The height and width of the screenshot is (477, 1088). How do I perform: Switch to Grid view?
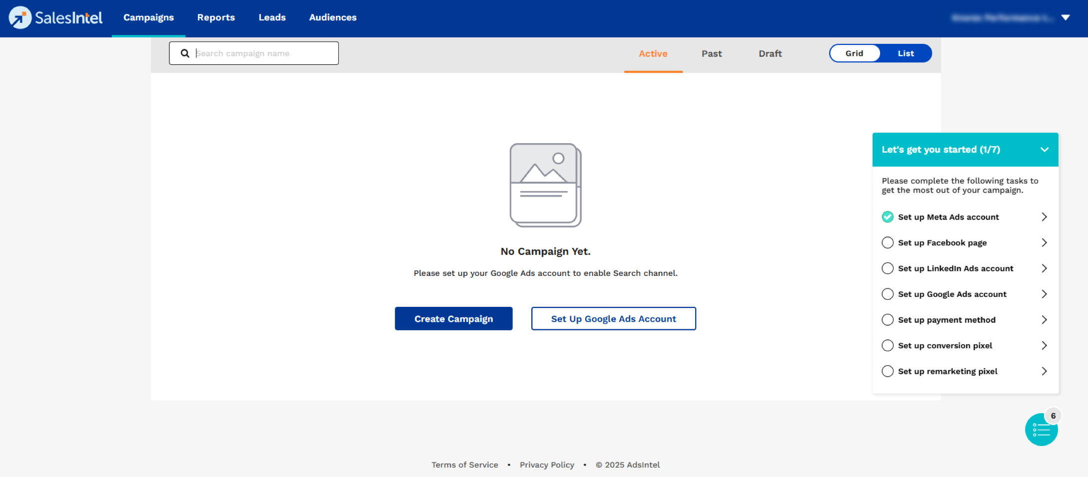click(855, 53)
